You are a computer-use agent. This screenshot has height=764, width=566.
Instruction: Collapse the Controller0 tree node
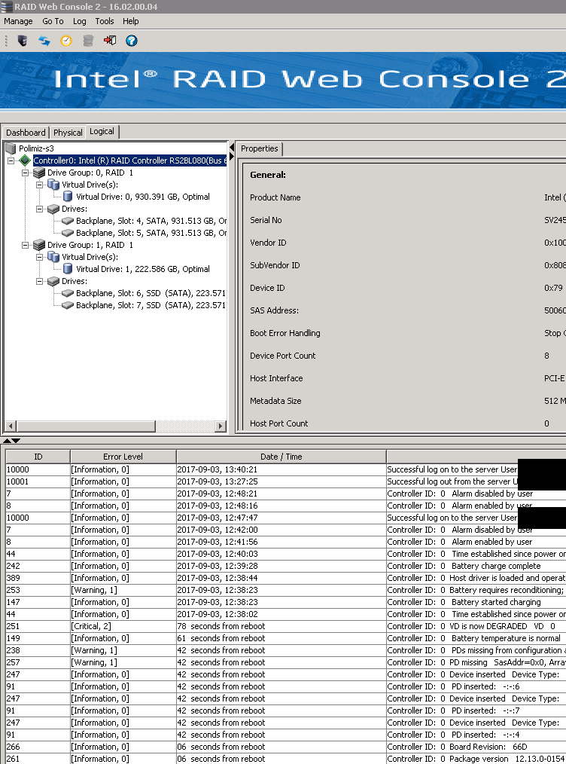click(11, 160)
